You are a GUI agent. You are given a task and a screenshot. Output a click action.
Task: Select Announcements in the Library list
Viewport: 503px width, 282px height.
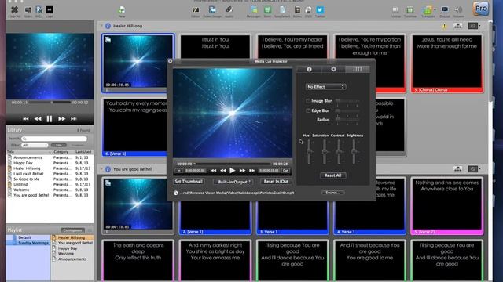point(28,157)
